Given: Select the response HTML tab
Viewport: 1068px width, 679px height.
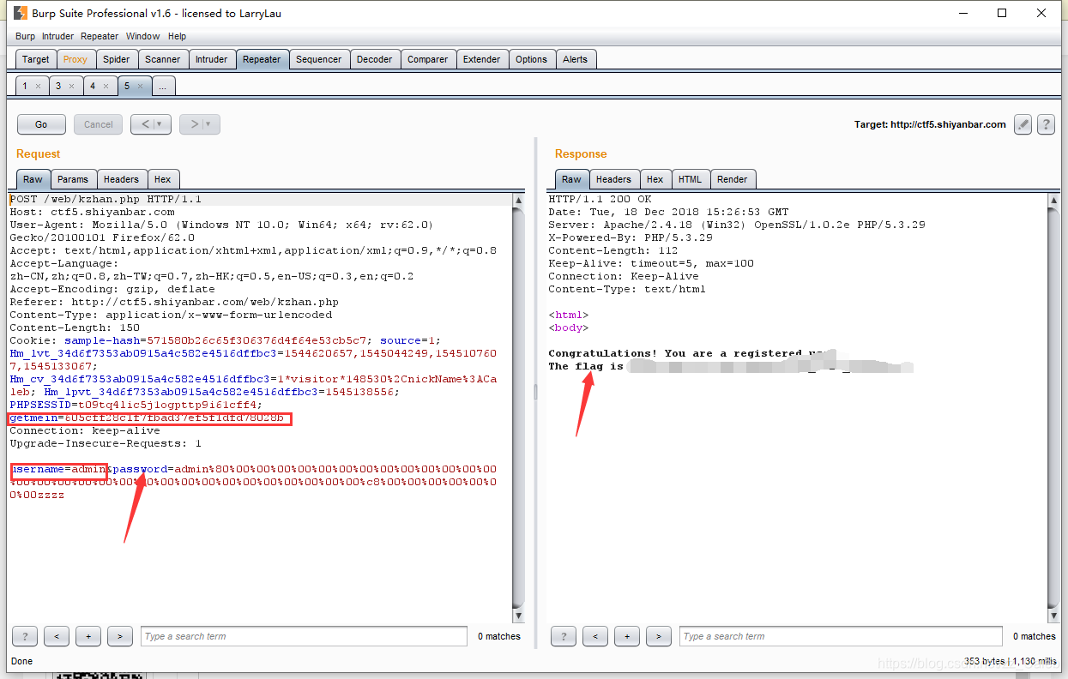Looking at the screenshot, I should 690,179.
